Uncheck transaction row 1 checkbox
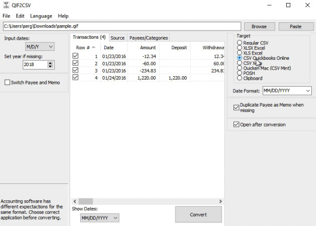 pyautogui.click(x=75, y=56)
